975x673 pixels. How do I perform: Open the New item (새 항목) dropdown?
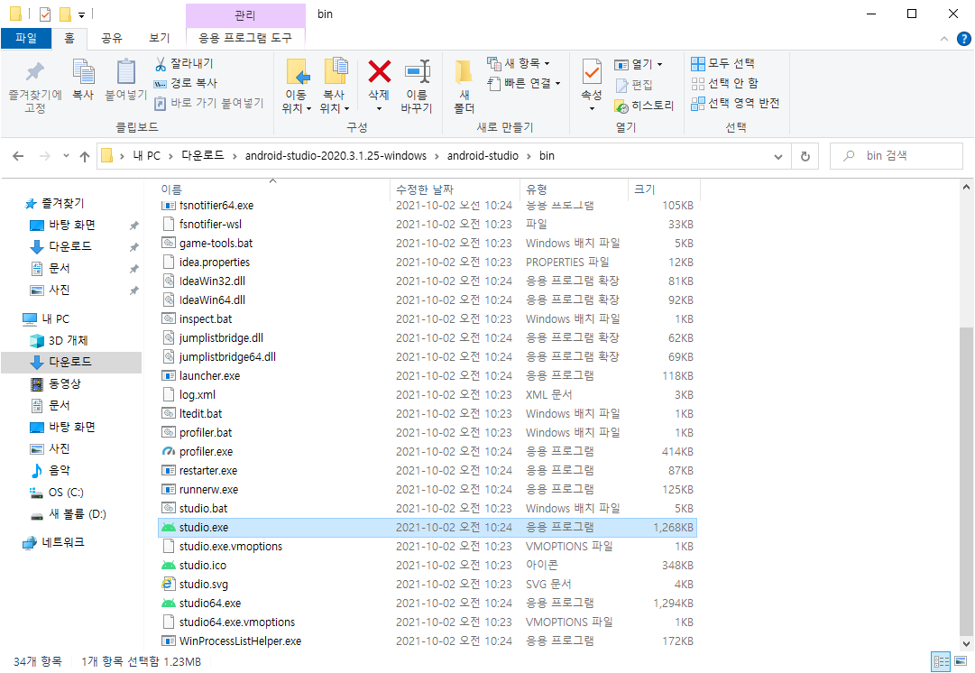519,63
